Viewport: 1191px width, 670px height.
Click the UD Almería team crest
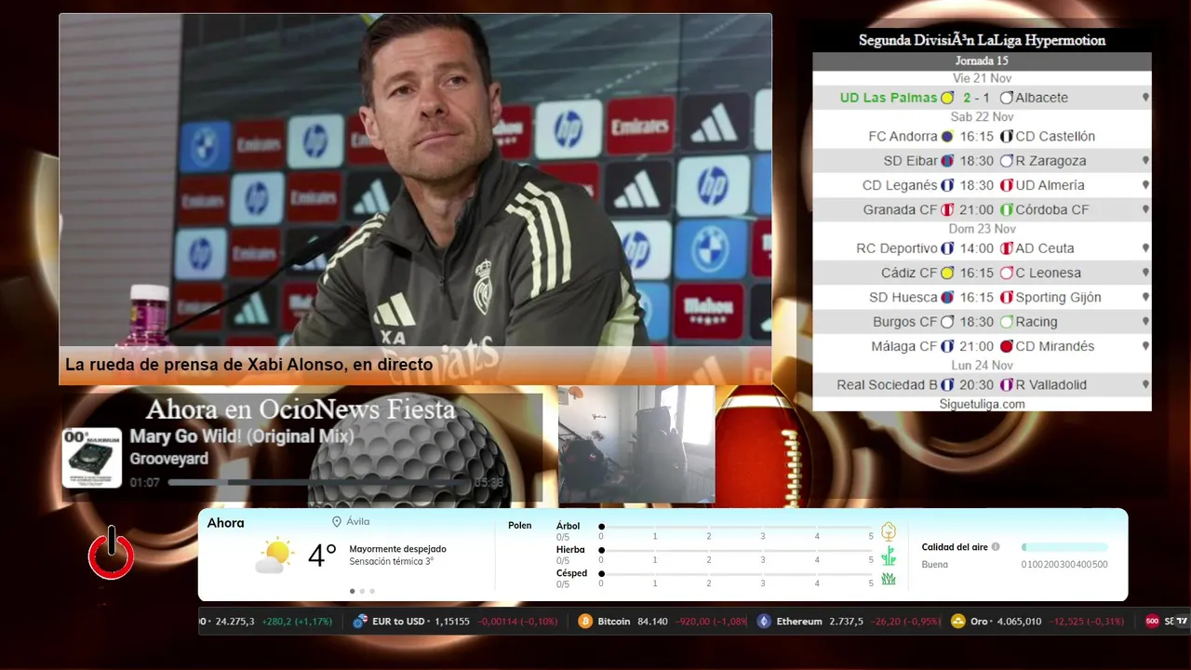coord(1006,185)
